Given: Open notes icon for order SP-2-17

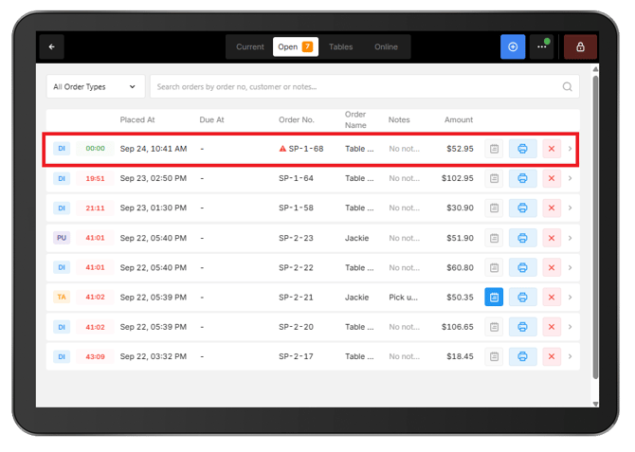Looking at the screenshot, I should pos(494,356).
